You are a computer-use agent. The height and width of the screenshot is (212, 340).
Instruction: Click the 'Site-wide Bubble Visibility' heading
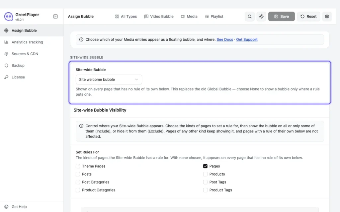tap(100, 110)
